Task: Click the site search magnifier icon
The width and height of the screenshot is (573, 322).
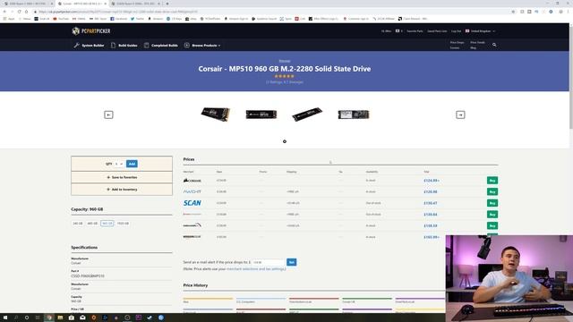Action: (x=494, y=45)
